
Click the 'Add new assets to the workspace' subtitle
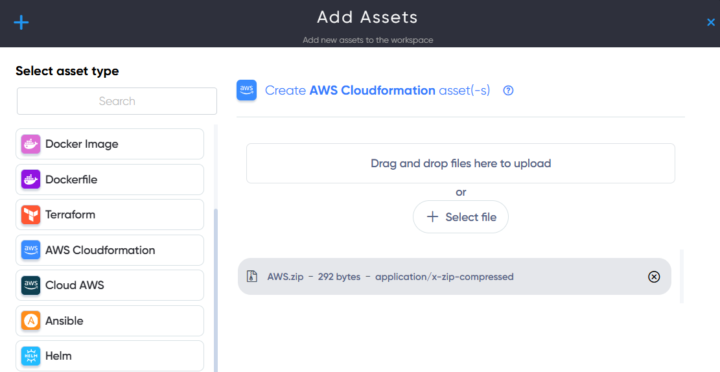tap(368, 40)
